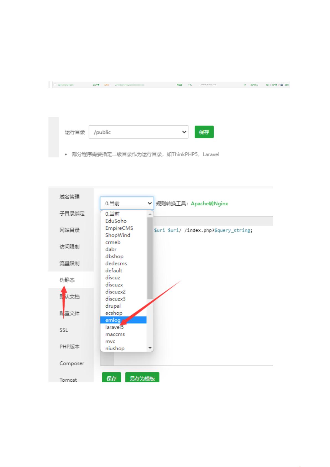Pick ecshop from the template dropdown list
The width and height of the screenshot is (330, 467).
[123, 313]
